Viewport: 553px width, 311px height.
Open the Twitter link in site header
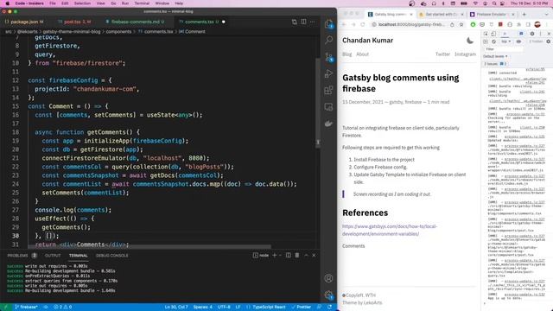(x=442, y=54)
